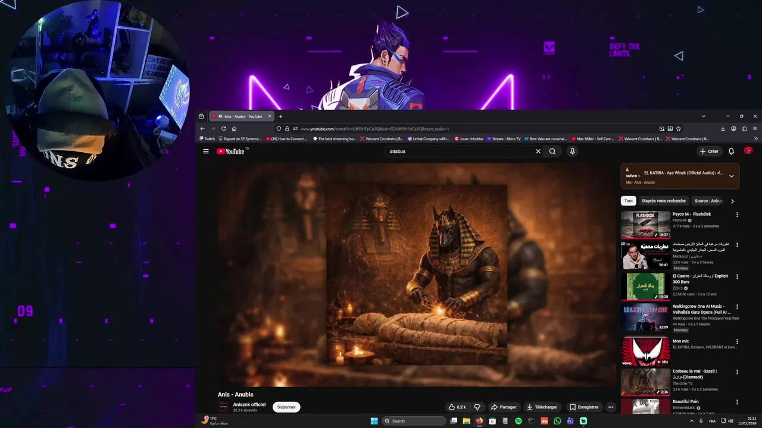Open Firefox downloads panel
The width and height of the screenshot is (762, 428).
click(x=723, y=128)
